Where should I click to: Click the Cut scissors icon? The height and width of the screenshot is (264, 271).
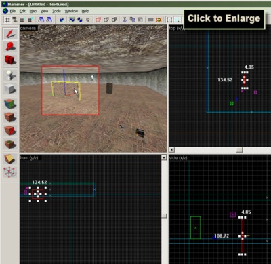coord(125,20)
